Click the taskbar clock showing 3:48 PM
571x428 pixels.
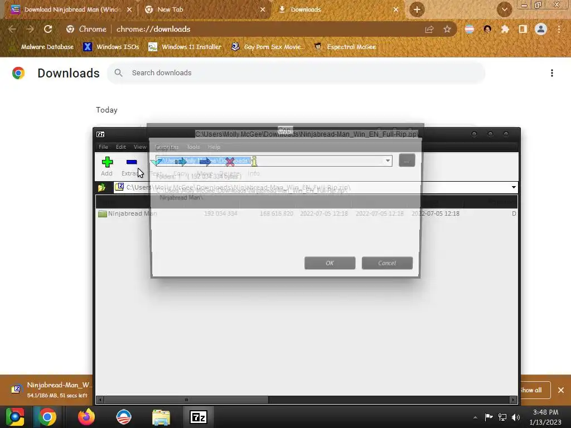pos(545,417)
